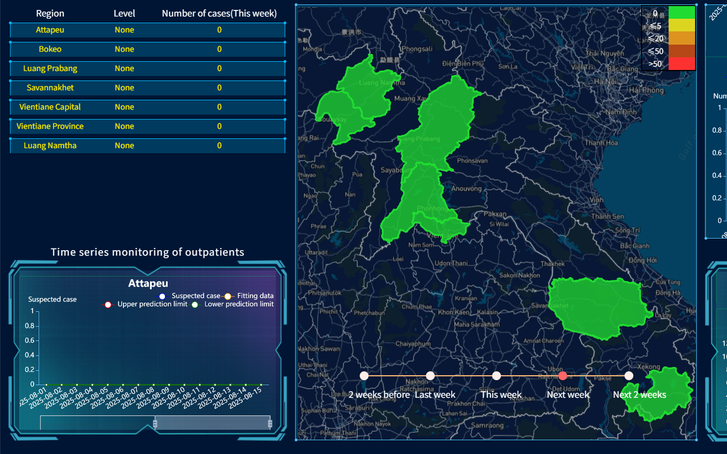Screen dimensions: 727x454
Task: Select the "Next 2 weeks" timeline point
Action: tap(629, 376)
